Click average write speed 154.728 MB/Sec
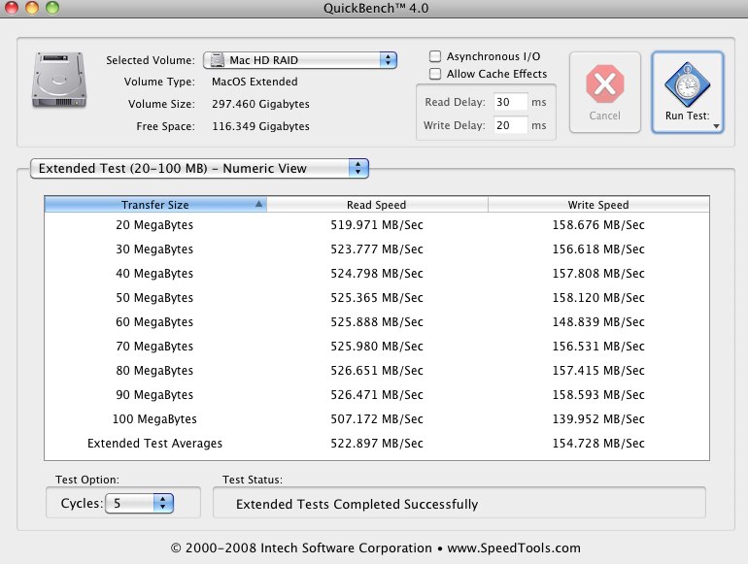This screenshot has height=564, width=748. tap(598, 444)
